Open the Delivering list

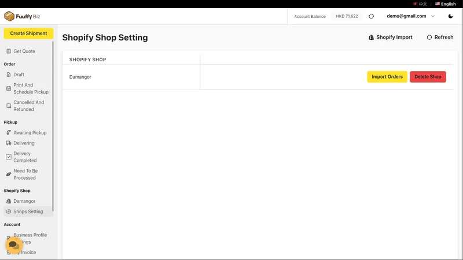pyautogui.click(x=24, y=143)
